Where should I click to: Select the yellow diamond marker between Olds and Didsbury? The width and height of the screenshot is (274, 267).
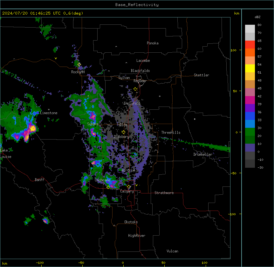coord(123,132)
